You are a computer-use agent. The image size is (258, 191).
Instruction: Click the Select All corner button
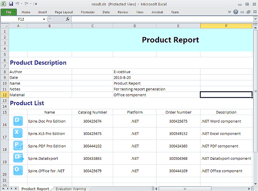[5, 26]
